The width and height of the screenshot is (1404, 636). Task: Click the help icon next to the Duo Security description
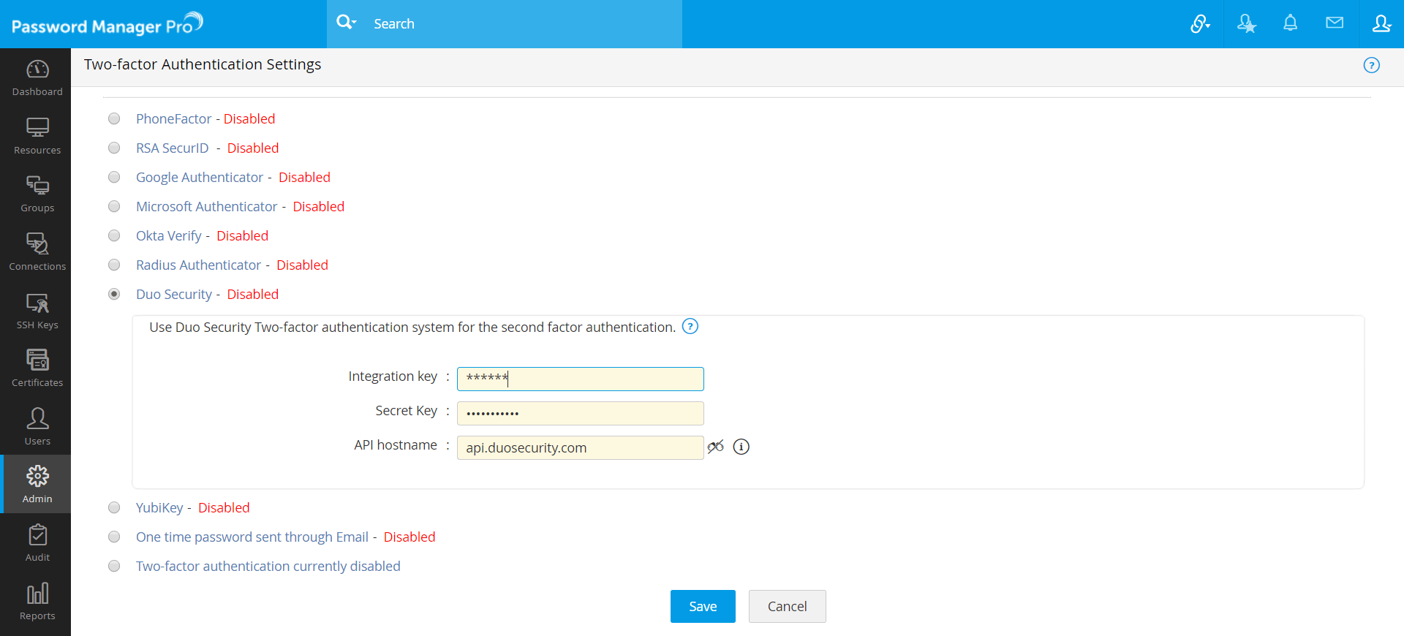tap(690, 326)
